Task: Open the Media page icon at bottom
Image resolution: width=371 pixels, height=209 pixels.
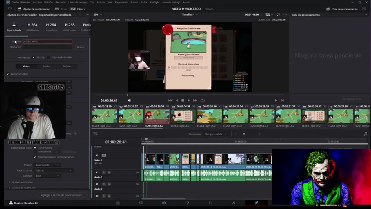Action: click(x=118, y=203)
